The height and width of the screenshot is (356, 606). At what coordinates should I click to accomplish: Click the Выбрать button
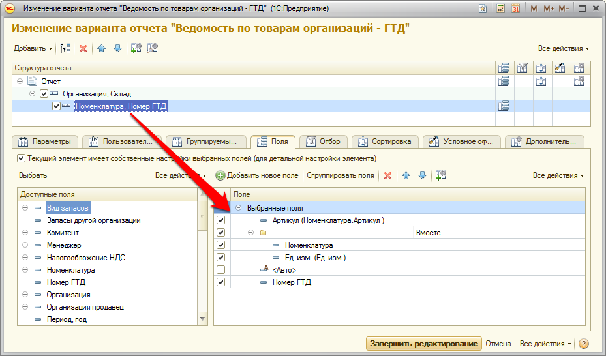click(x=33, y=175)
